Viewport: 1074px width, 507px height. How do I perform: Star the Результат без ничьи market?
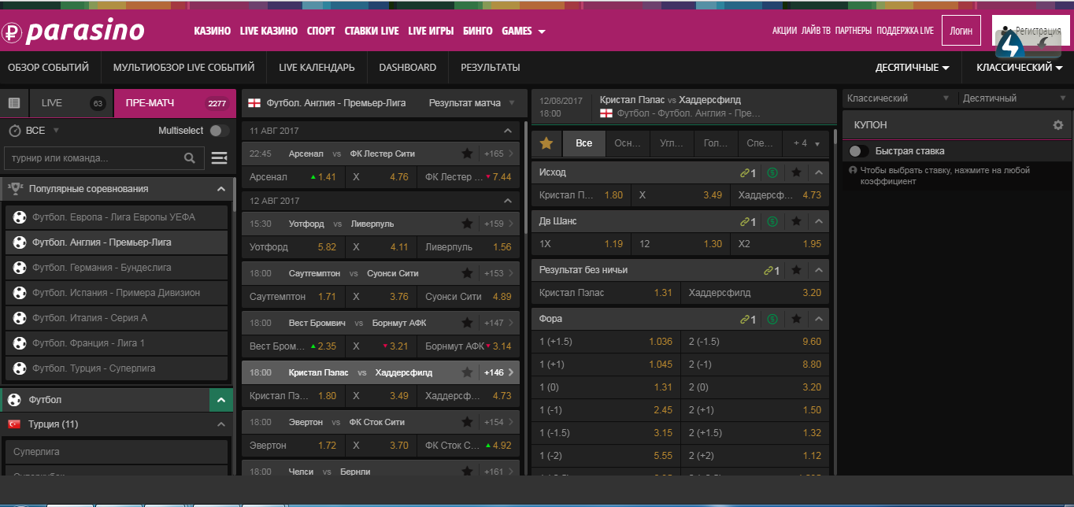point(797,270)
